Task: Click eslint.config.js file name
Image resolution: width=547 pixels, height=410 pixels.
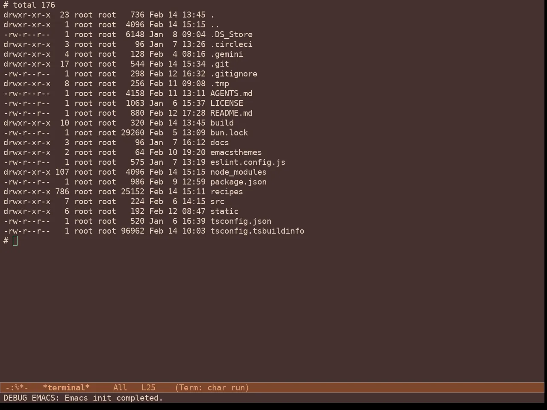Action: (x=248, y=162)
